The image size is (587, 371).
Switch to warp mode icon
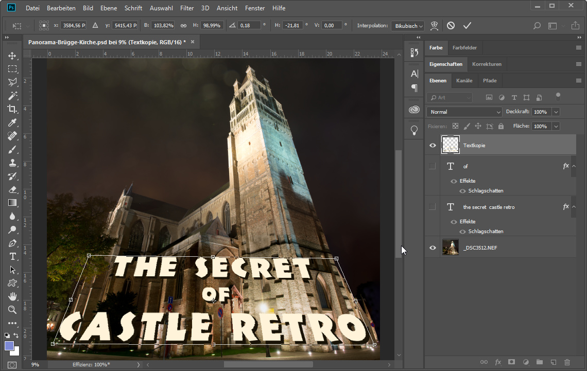(x=435, y=25)
